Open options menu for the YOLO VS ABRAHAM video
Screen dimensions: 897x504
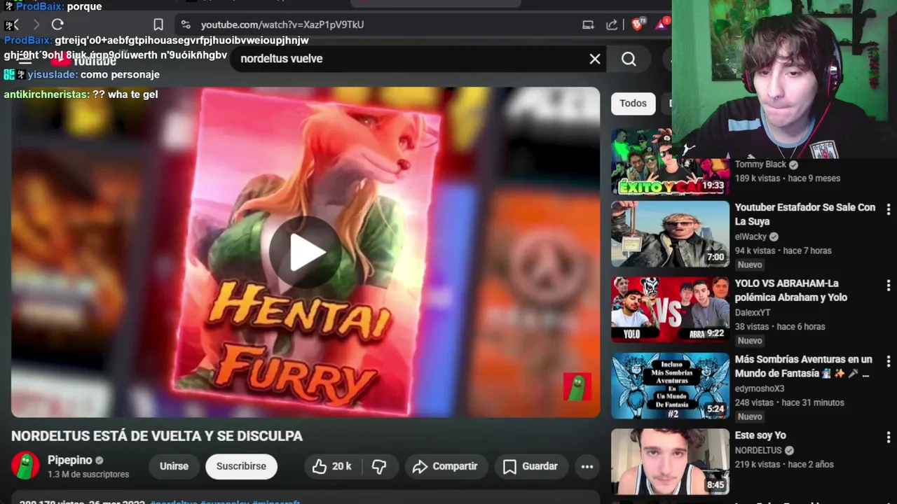(888, 286)
